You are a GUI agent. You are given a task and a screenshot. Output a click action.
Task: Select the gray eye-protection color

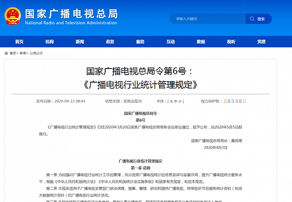pyautogui.click(x=233, y=101)
